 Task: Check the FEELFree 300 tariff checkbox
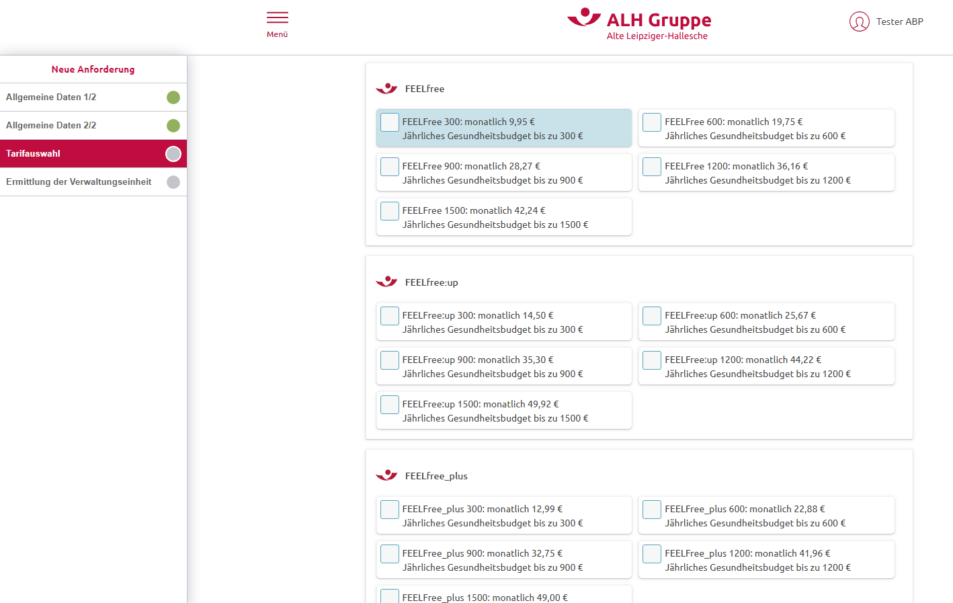pyautogui.click(x=390, y=122)
